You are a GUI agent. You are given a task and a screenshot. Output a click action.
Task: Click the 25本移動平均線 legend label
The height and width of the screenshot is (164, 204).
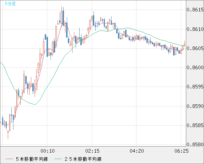[83, 159]
